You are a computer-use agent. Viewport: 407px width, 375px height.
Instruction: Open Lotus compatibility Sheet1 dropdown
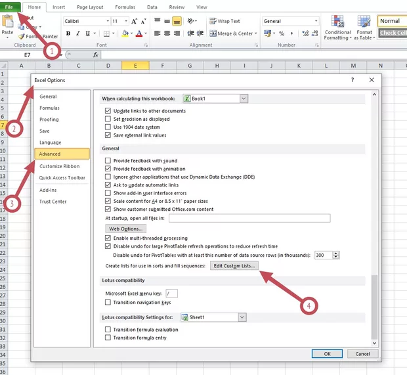tap(242, 317)
